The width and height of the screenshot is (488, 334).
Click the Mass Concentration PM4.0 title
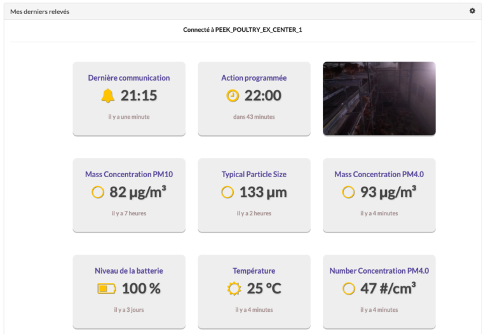point(379,174)
